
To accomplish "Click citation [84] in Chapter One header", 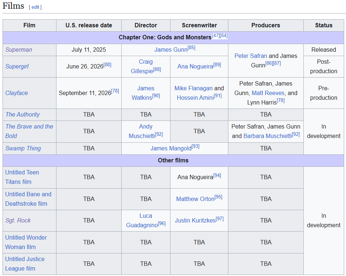I will (x=224, y=36).
